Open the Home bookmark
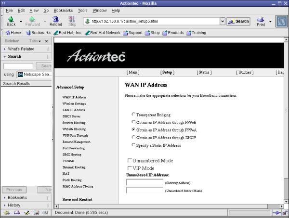The image size is (289, 218). pyautogui.click(x=13, y=33)
